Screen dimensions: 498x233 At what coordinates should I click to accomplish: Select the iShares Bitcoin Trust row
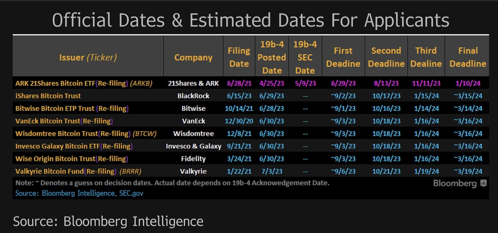[251, 96]
